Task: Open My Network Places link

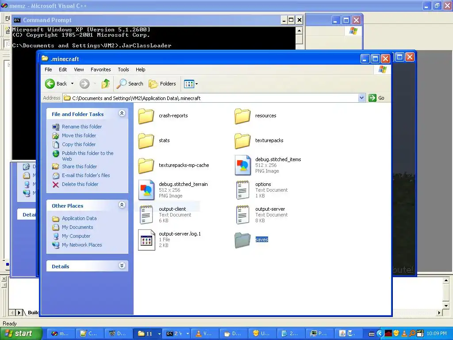Action: coord(82,245)
